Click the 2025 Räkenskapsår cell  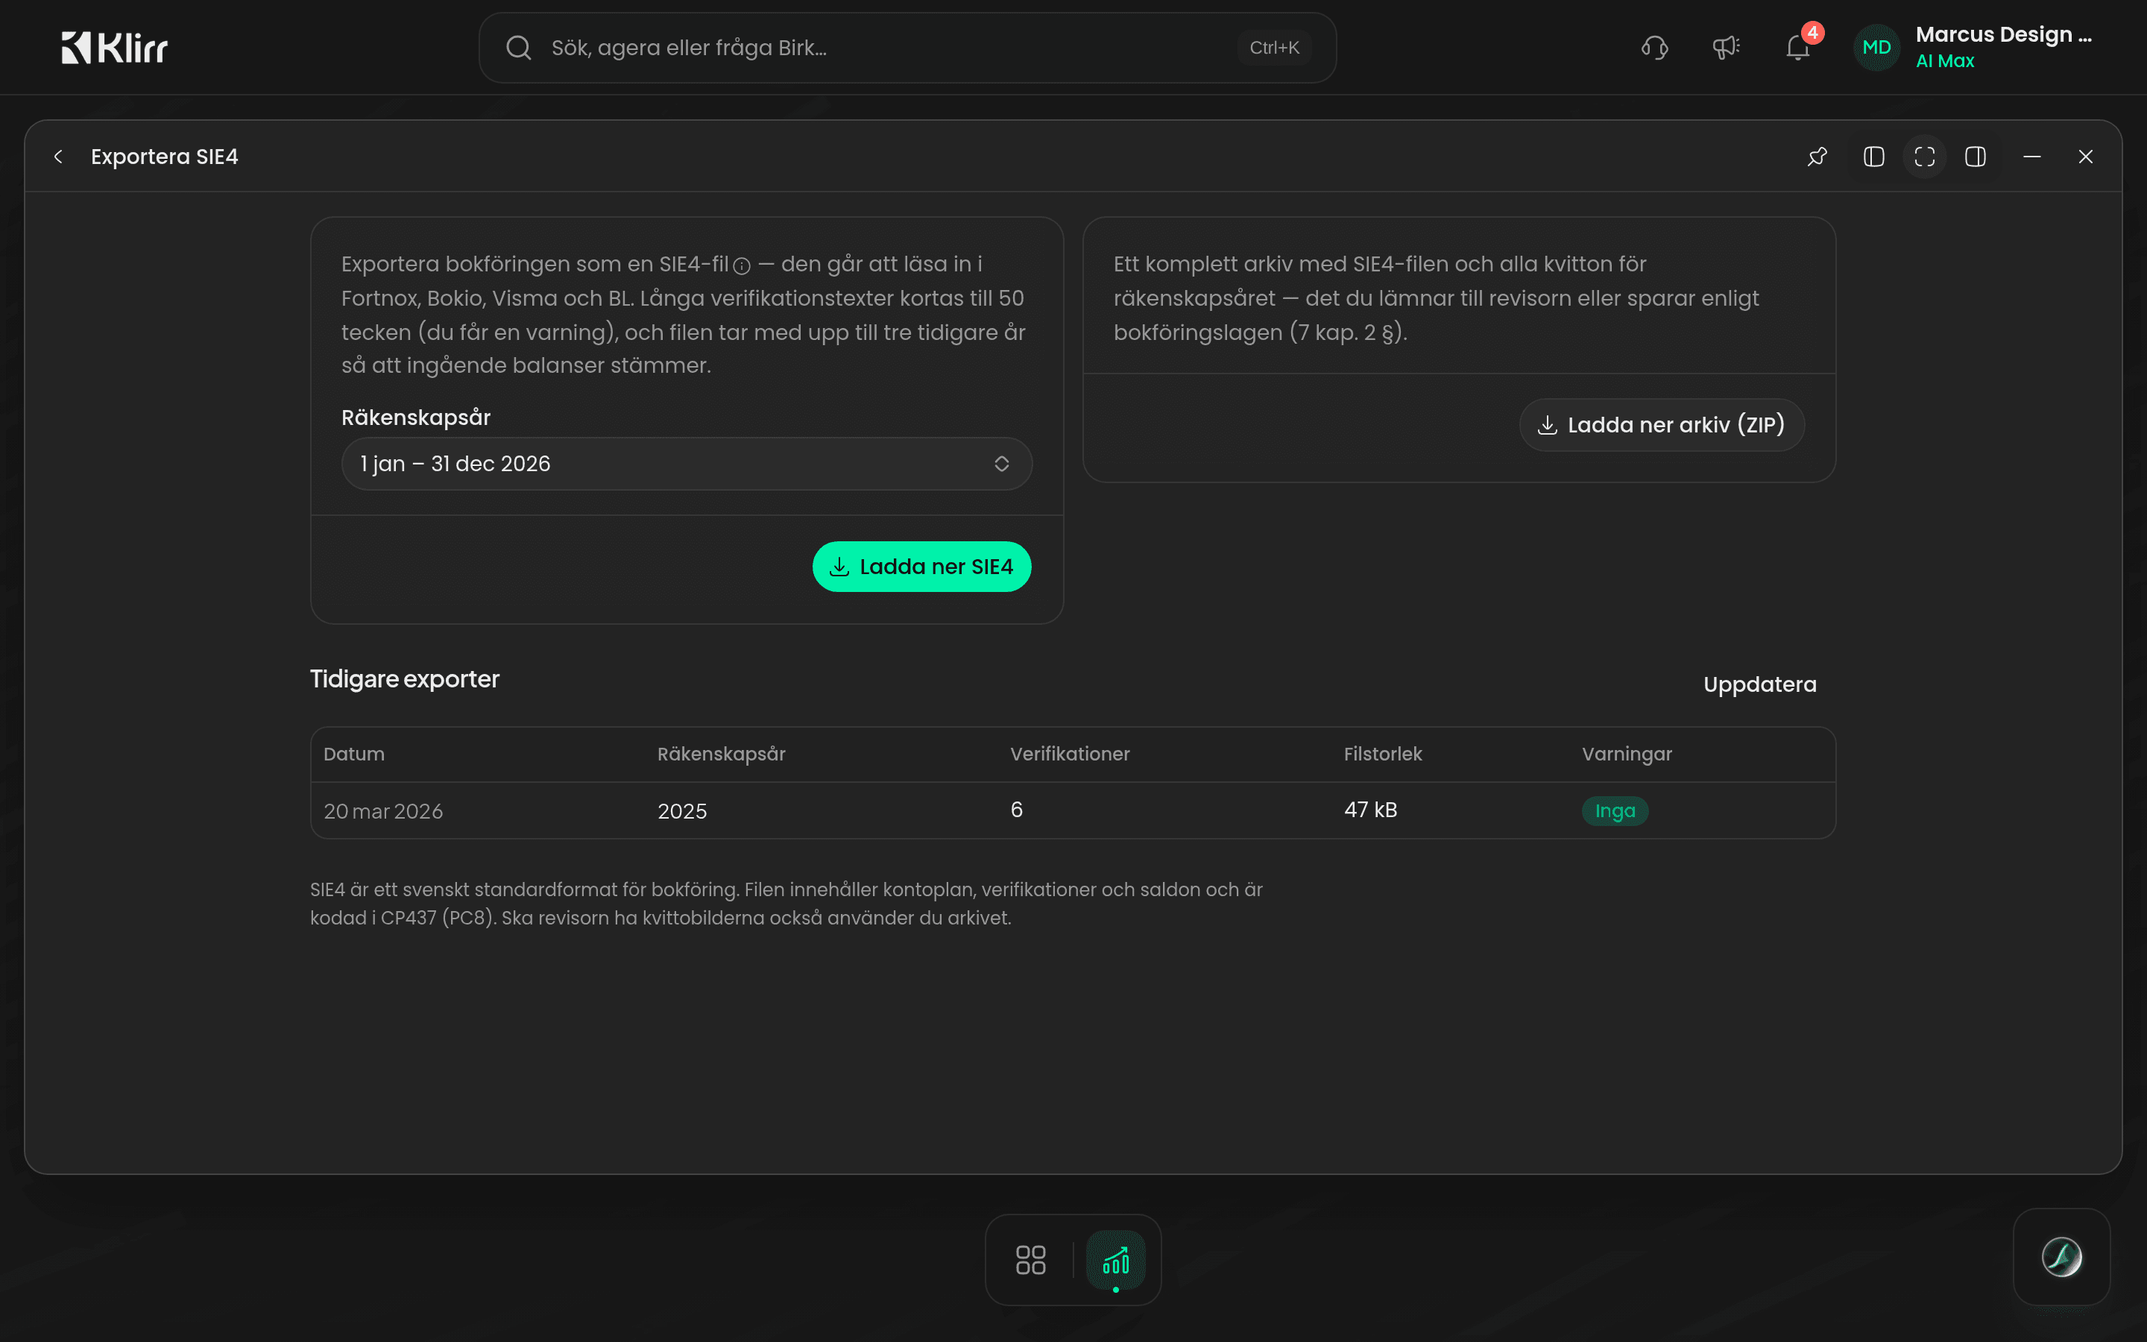point(681,811)
